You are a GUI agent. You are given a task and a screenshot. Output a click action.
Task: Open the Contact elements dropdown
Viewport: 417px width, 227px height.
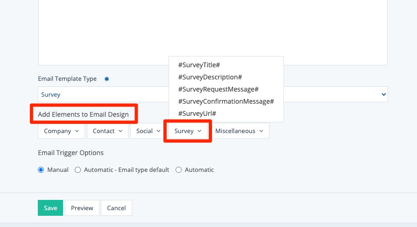point(107,131)
